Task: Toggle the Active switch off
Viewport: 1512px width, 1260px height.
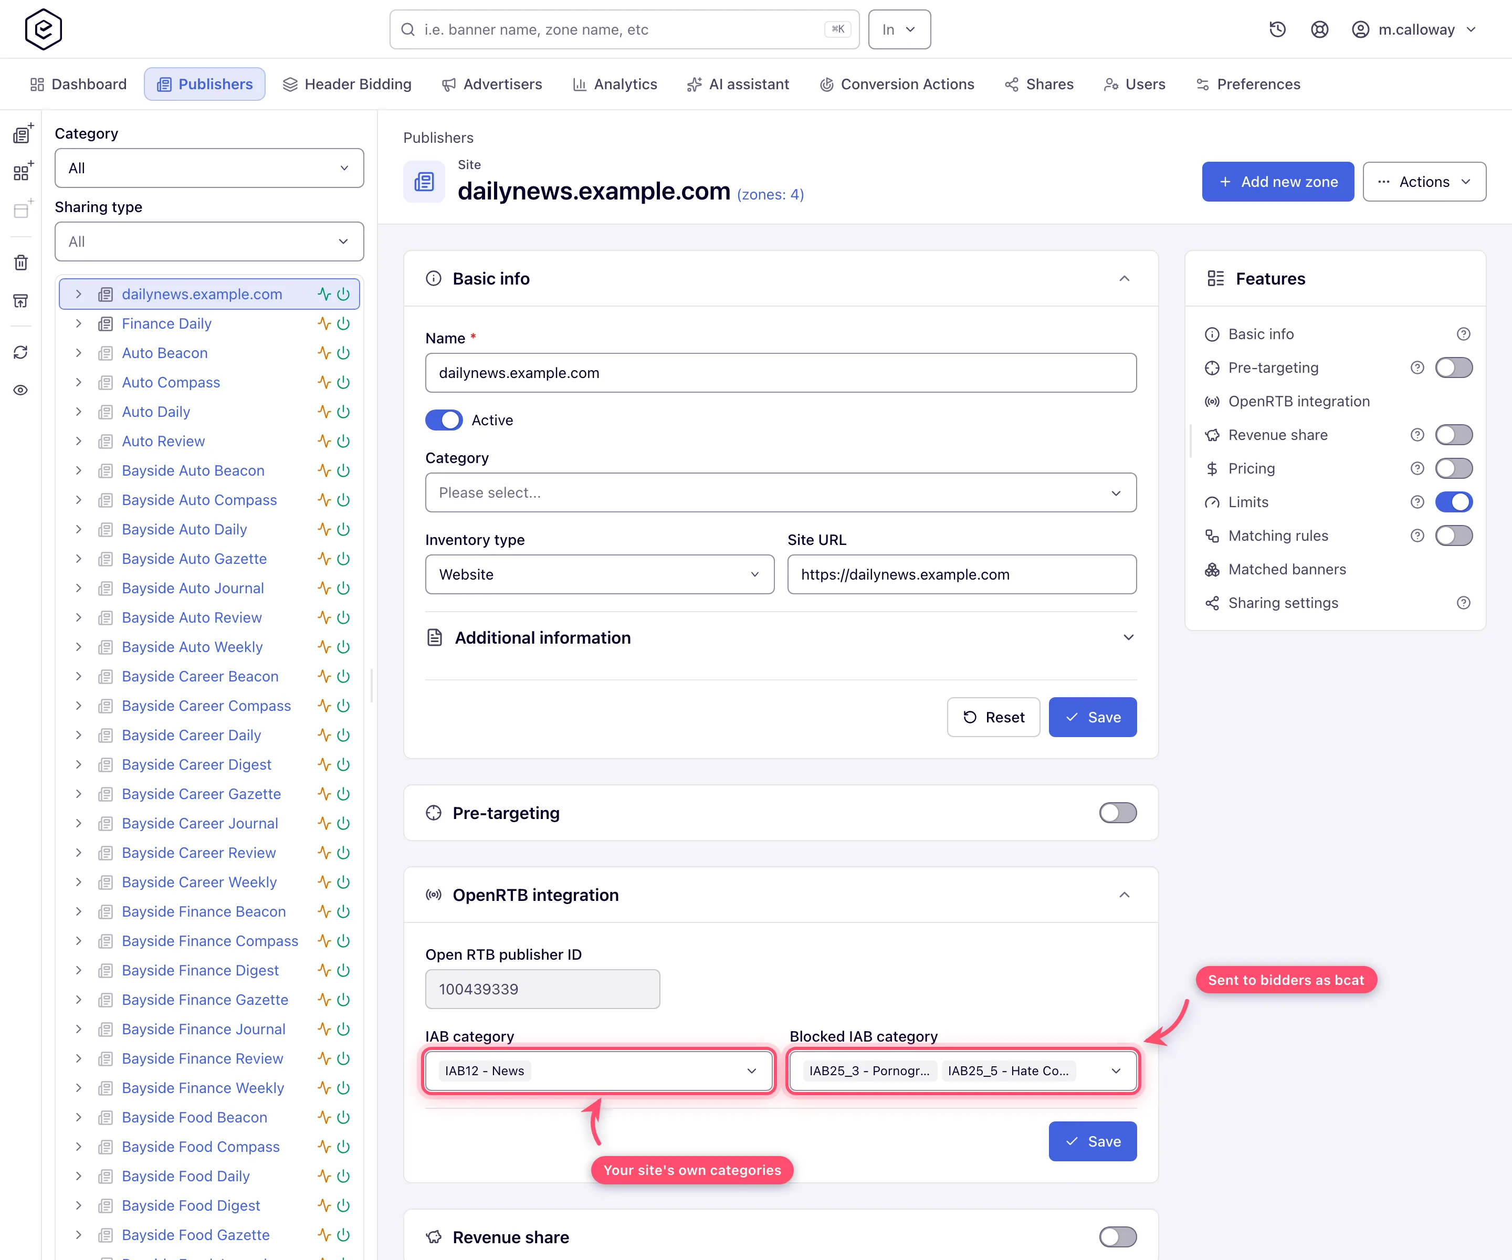Action: pos(444,421)
